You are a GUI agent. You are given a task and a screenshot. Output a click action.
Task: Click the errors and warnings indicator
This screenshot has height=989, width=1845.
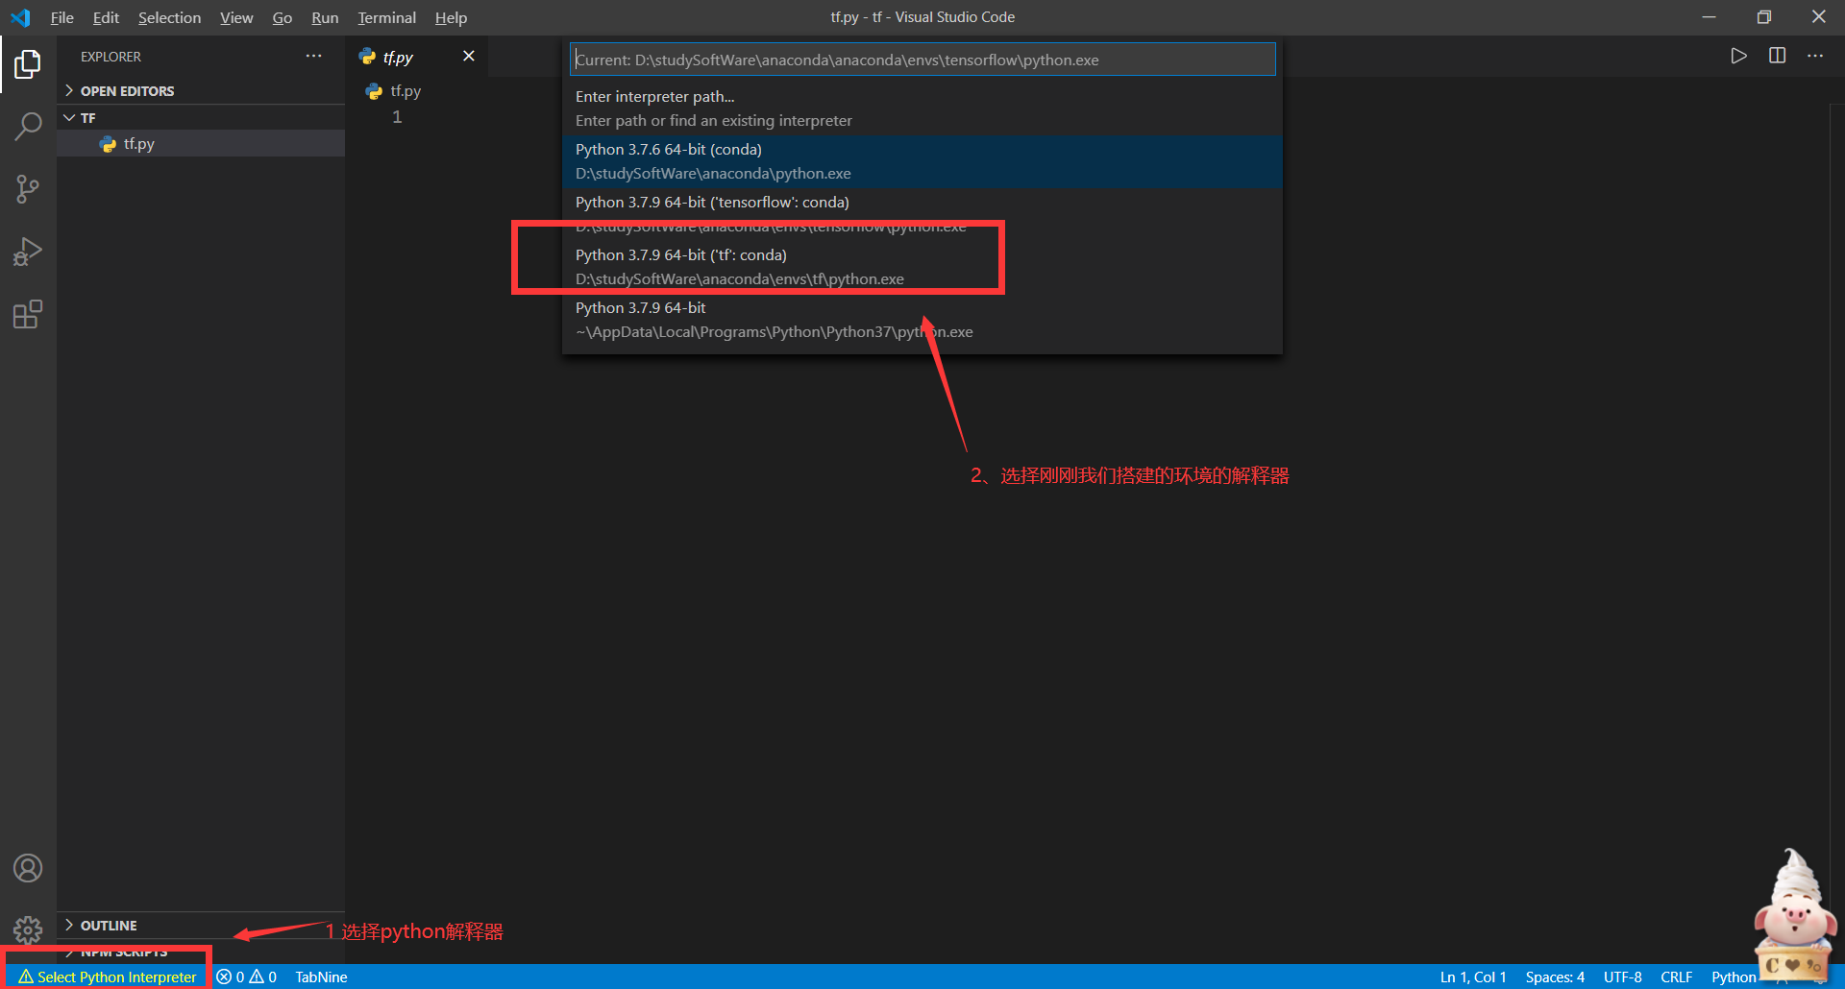tap(246, 977)
